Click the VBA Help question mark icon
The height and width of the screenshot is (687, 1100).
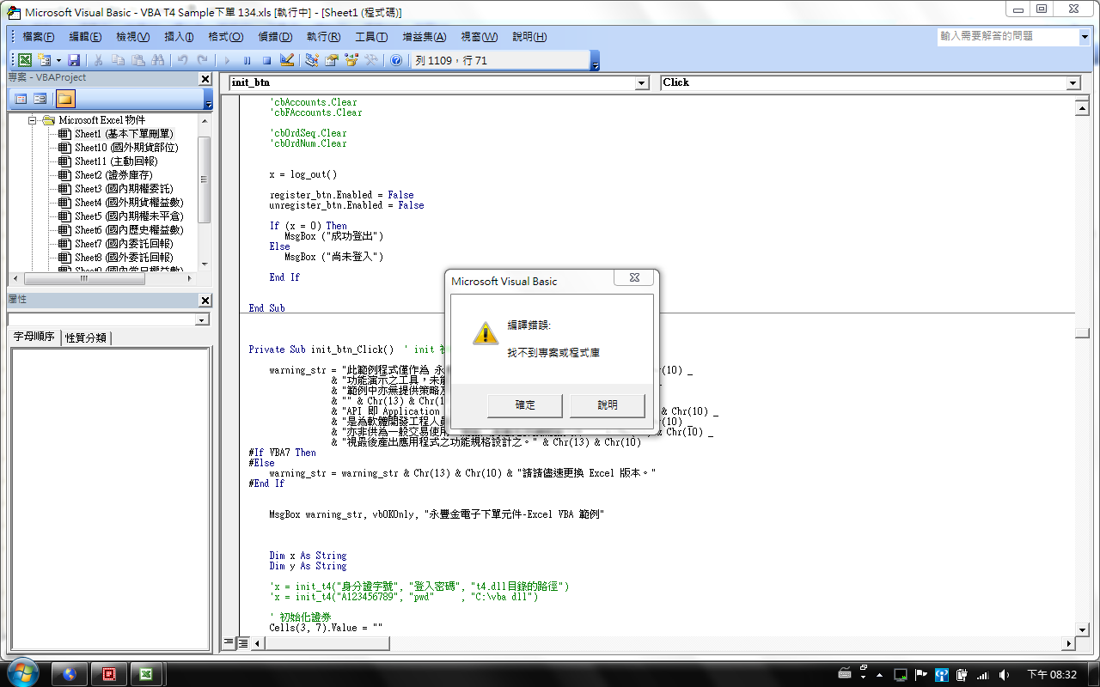pos(396,60)
